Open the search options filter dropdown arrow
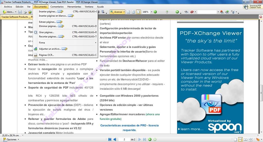 tap(236, 12)
